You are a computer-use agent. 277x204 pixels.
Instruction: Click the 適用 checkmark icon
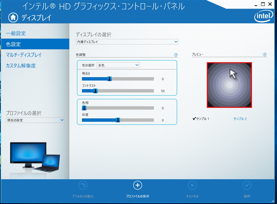coord(247,185)
